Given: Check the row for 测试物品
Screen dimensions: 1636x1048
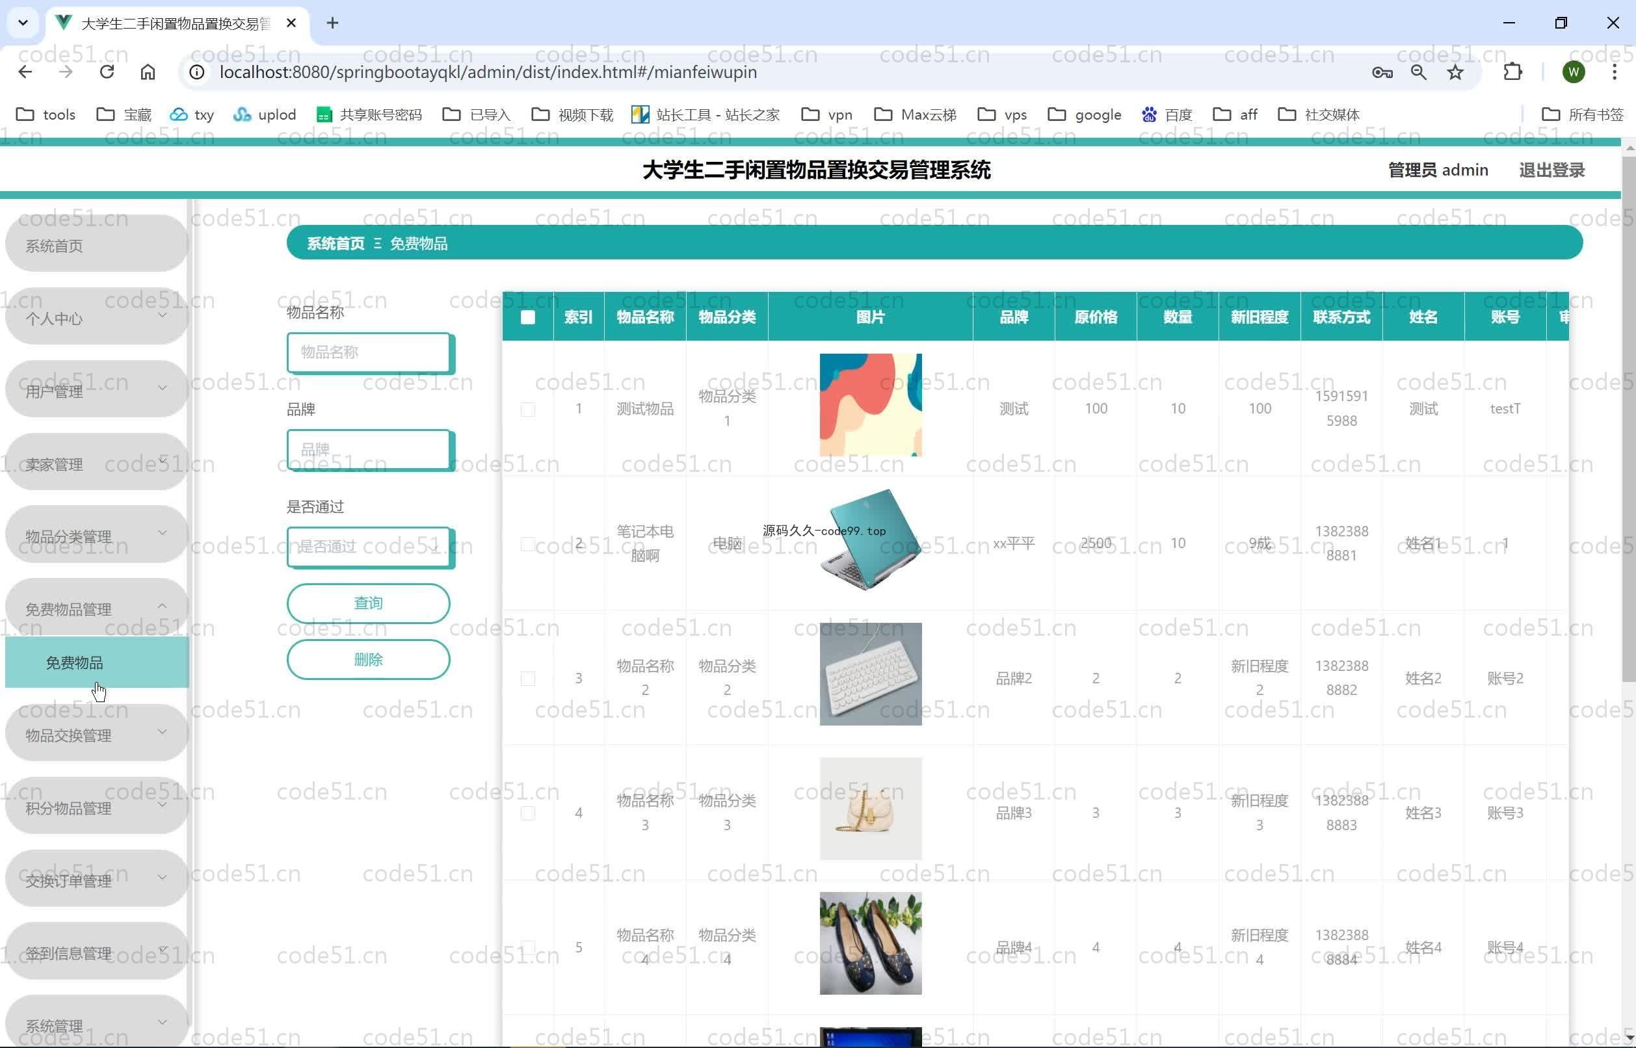Looking at the screenshot, I should coord(527,409).
